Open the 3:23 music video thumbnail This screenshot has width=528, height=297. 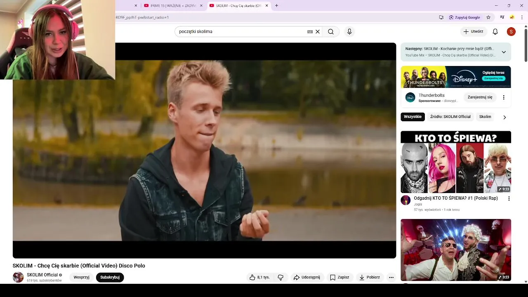pos(456,250)
